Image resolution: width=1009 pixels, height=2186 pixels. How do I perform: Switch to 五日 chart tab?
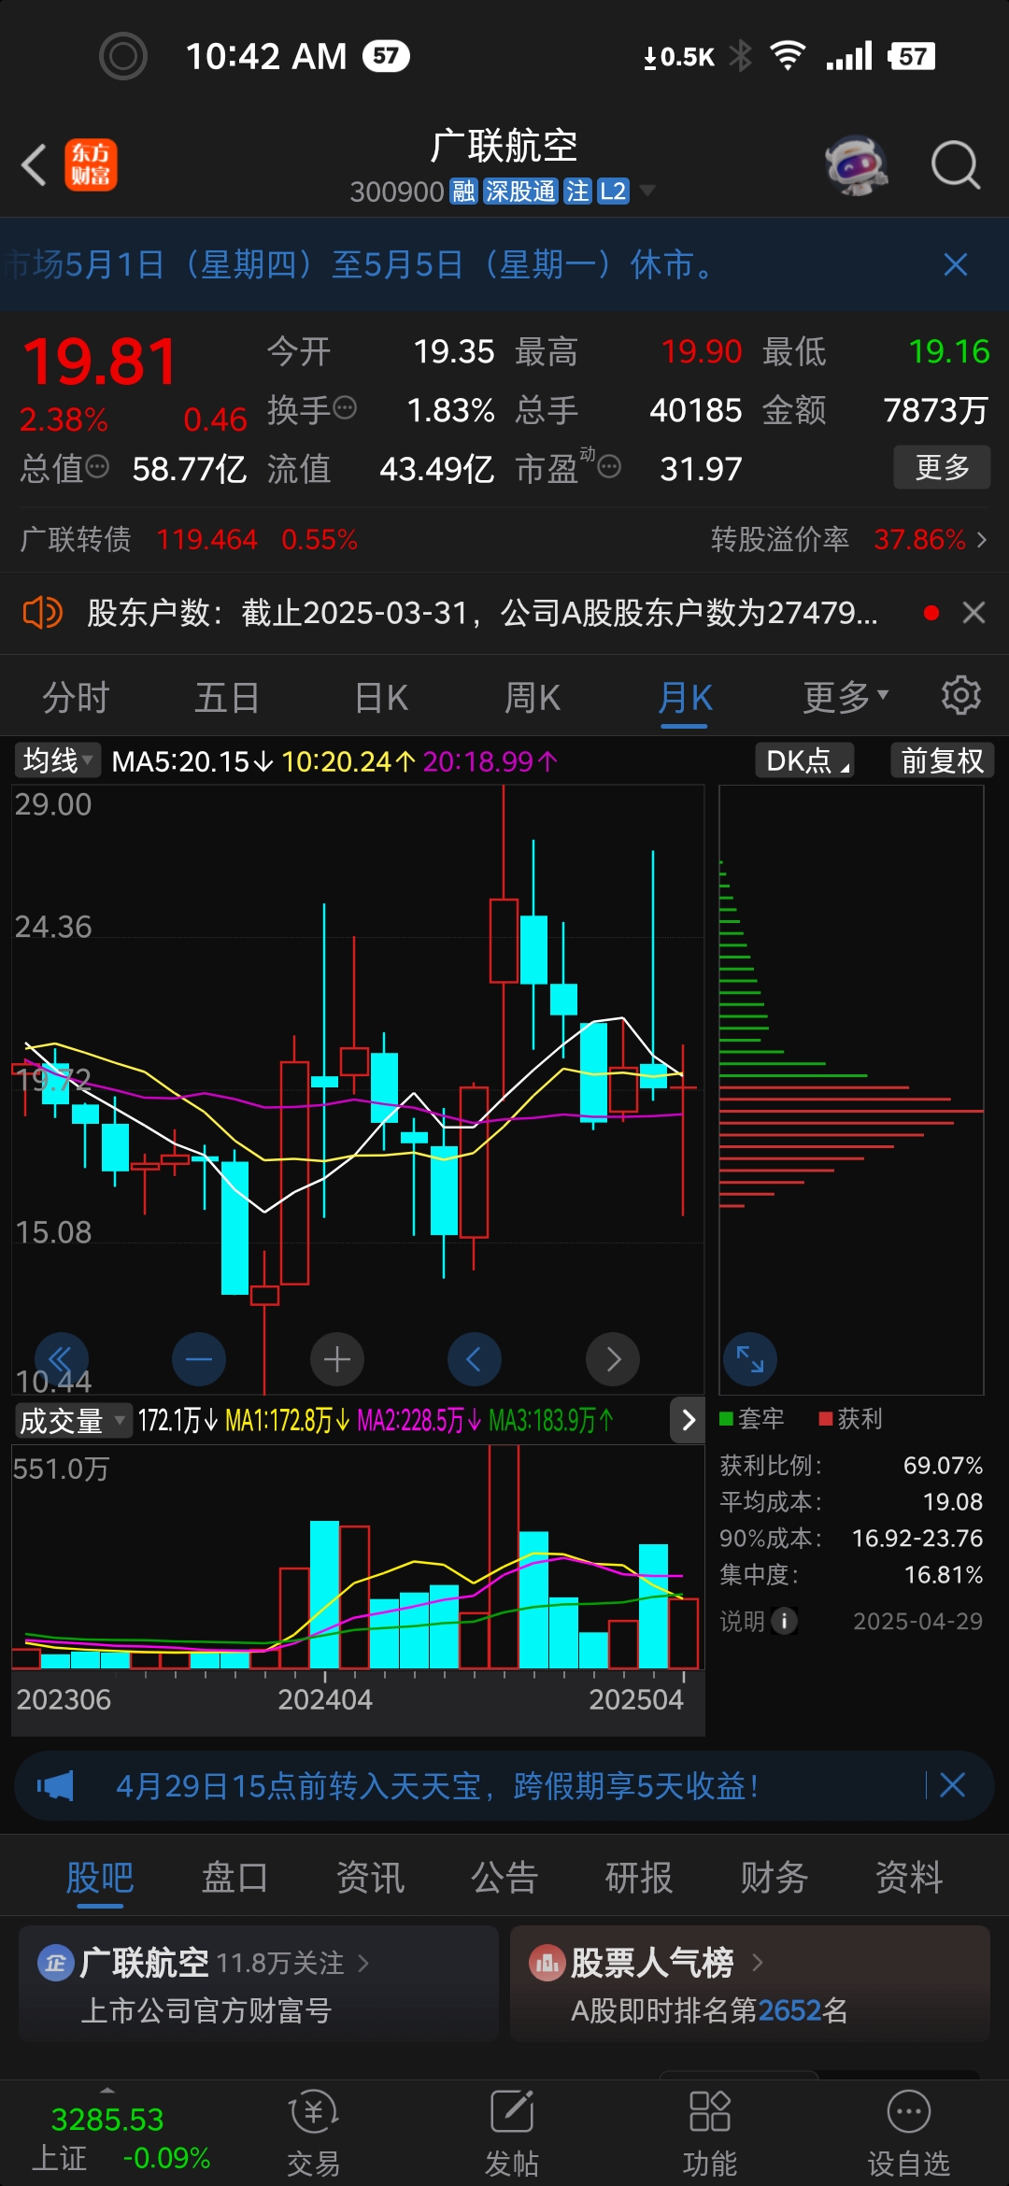click(x=227, y=697)
